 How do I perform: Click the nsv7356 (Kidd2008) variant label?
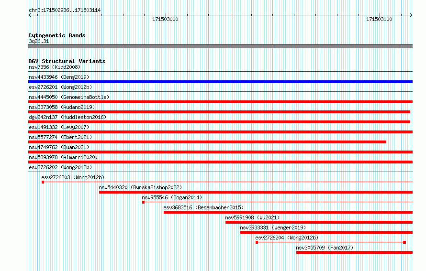pyautogui.click(x=55, y=67)
